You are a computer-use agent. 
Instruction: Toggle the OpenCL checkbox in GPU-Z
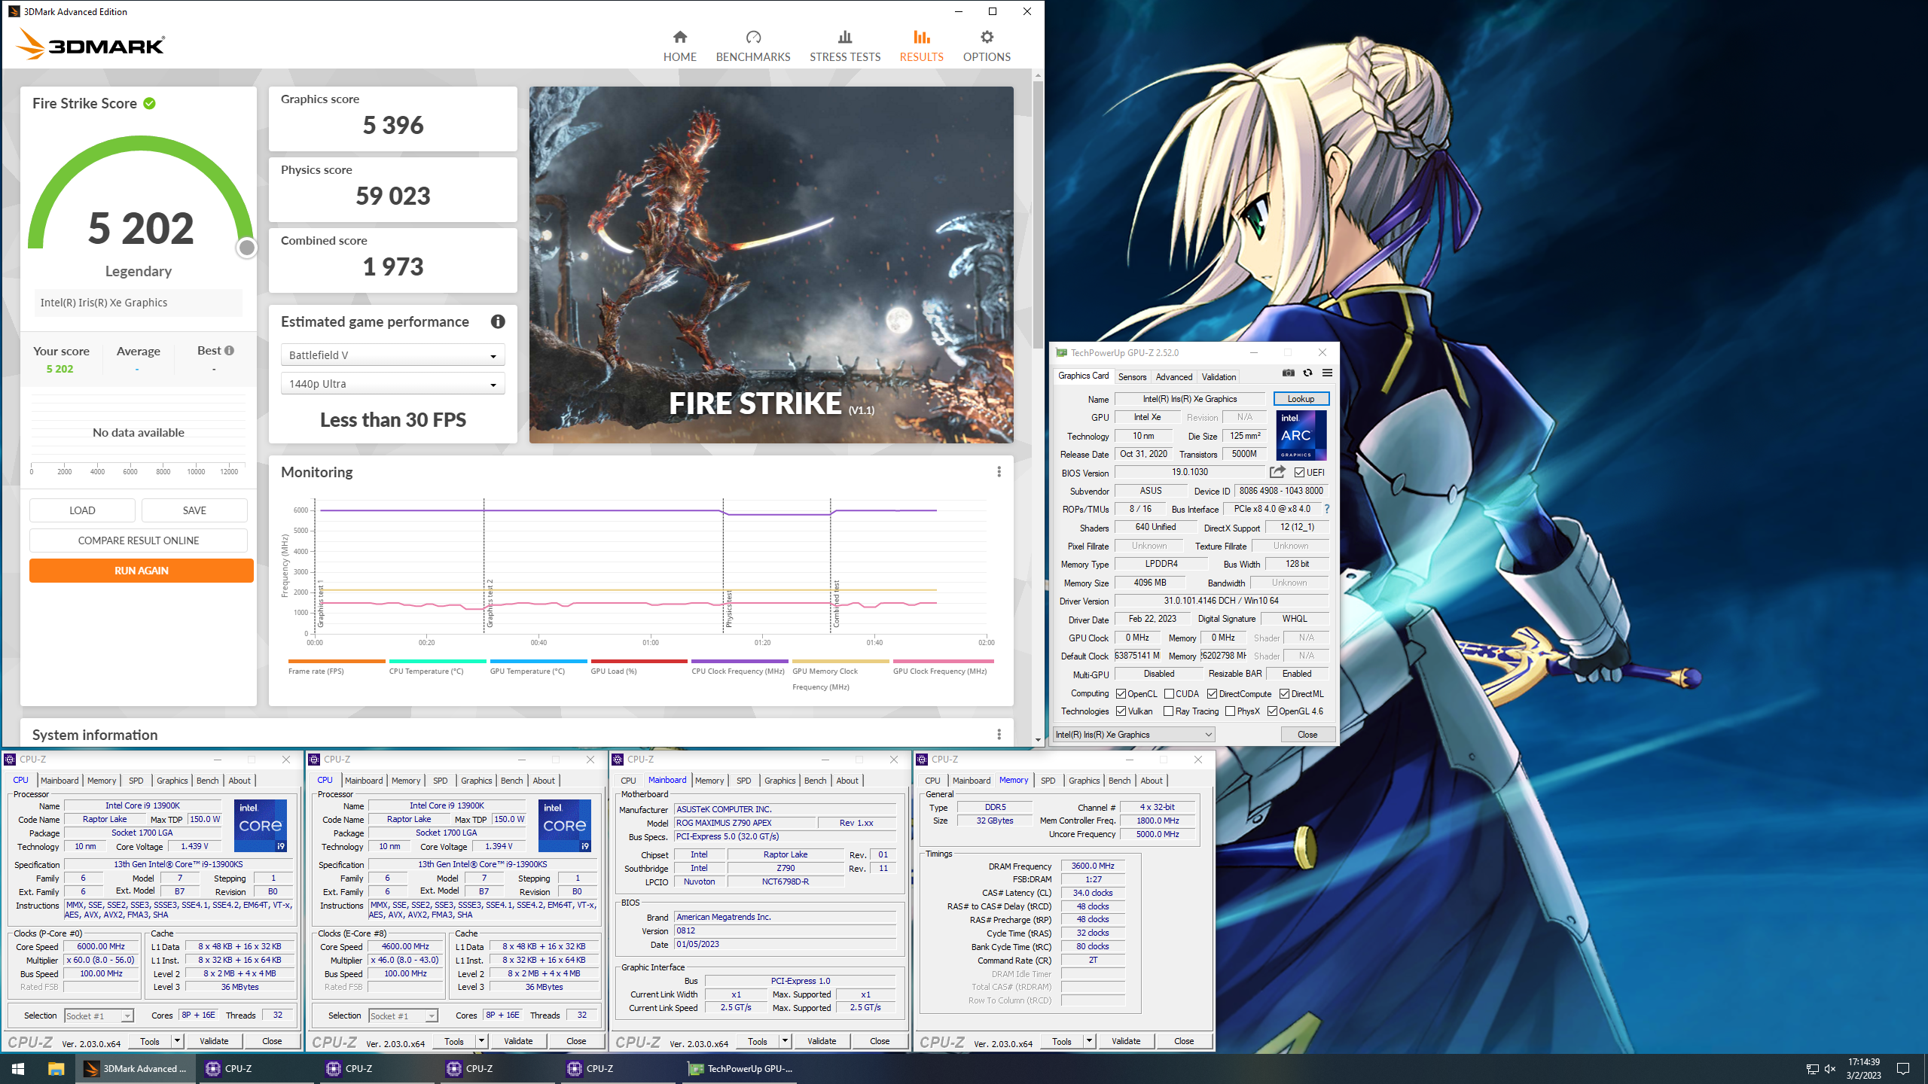point(1121,694)
